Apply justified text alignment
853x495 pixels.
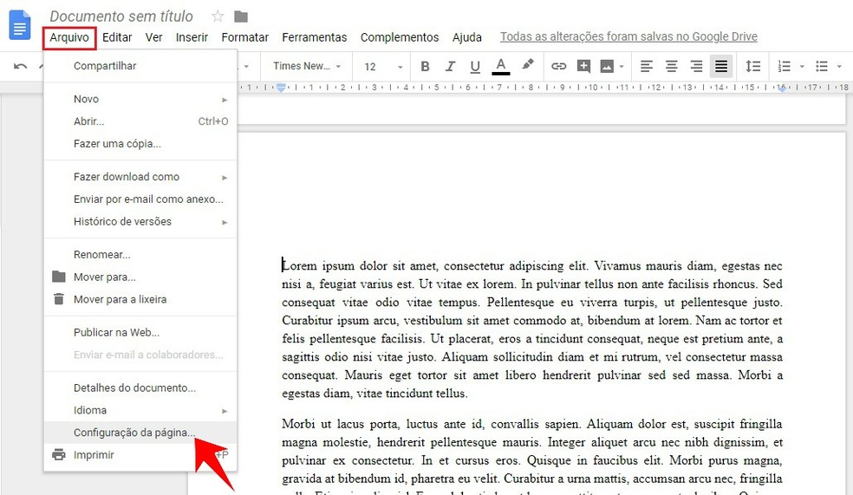point(721,67)
